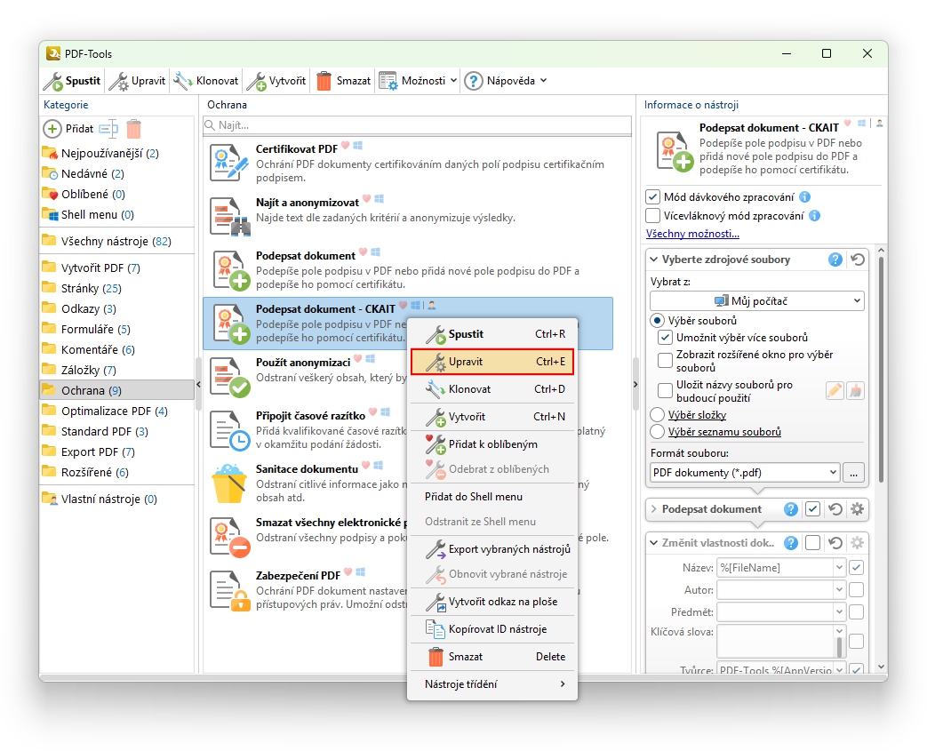Image resolution: width=927 pixels, height=751 pixels.
Task: Choose Export vybraných nástrojů in context menu
Action: coord(492,549)
